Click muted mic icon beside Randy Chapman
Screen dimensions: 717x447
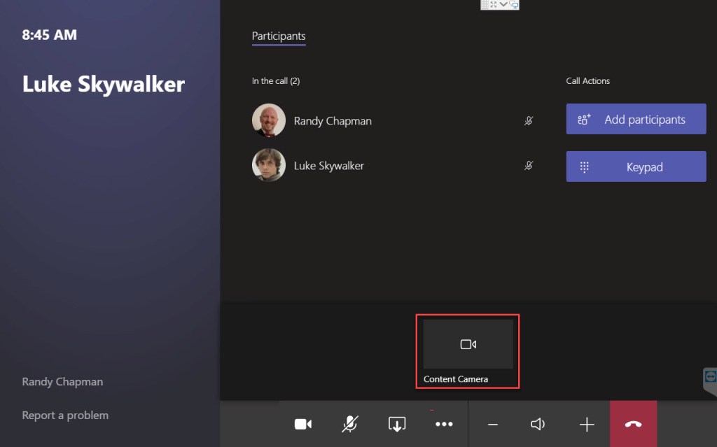pos(529,120)
